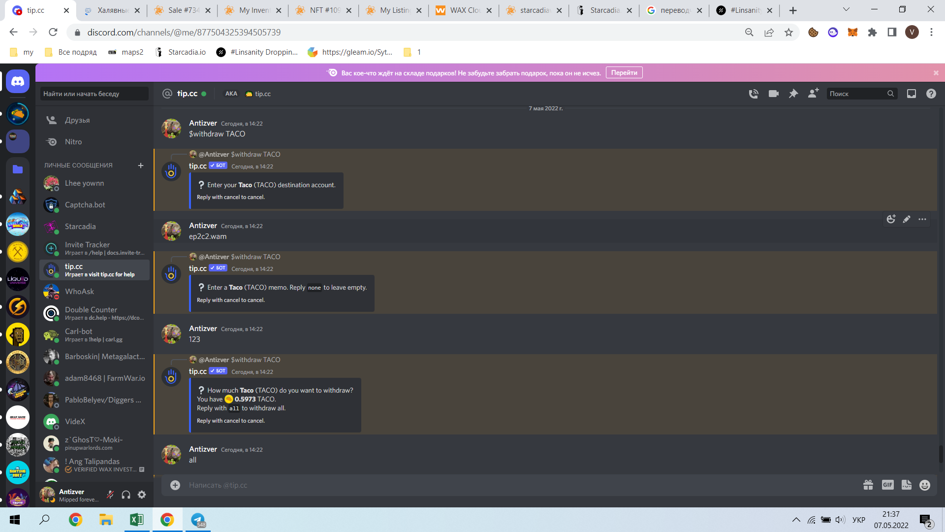The width and height of the screenshot is (945, 532).
Task: Open Captcha.bot direct message
Action: pos(94,205)
